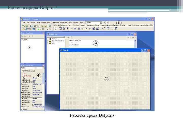This screenshot has width=183, height=137.
Task: Expand the Constraints property in Object Inspector
Action: pyautogui.click(x=21, y=107)
